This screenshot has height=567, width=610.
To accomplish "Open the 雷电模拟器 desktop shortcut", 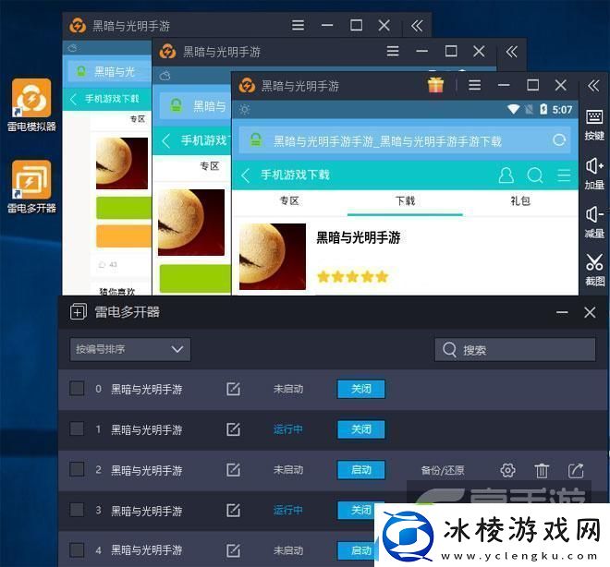I will 31,105.
